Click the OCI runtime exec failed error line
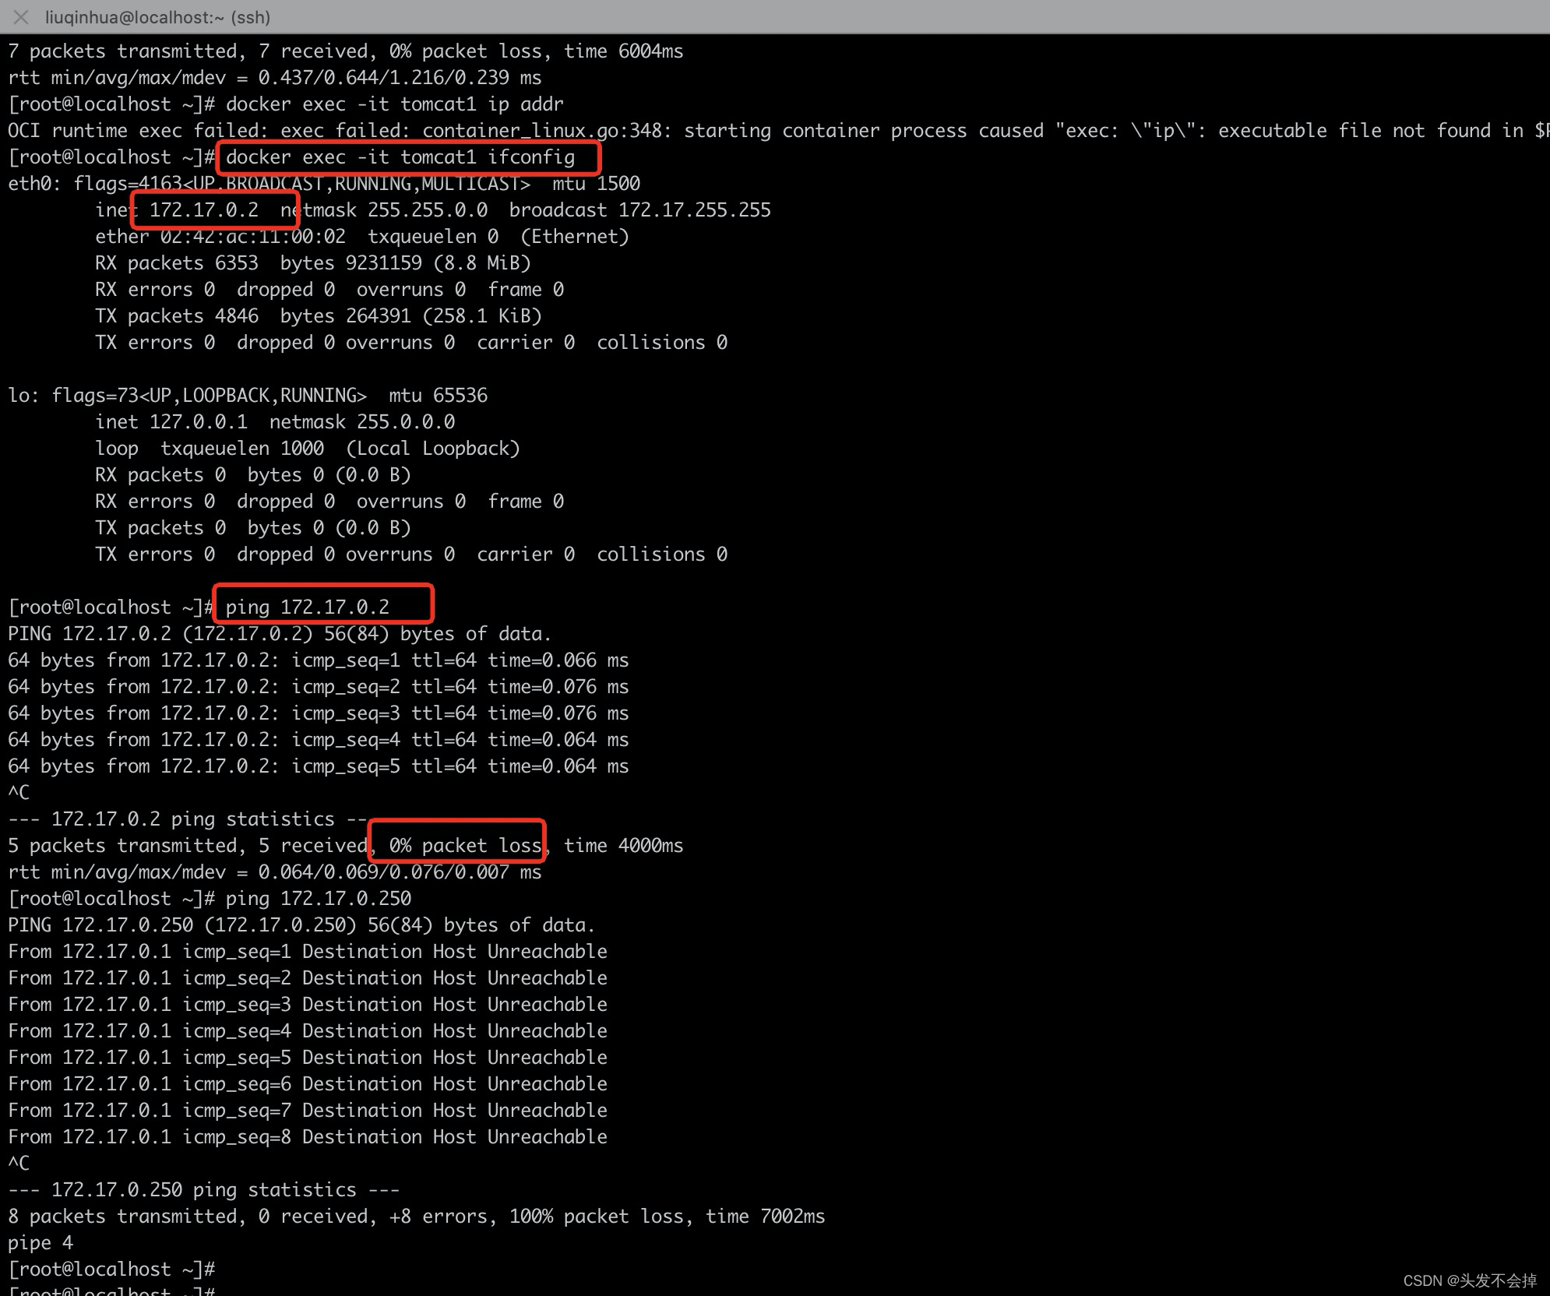This screenshot has height=1296, width=1550. click(779, 131)
